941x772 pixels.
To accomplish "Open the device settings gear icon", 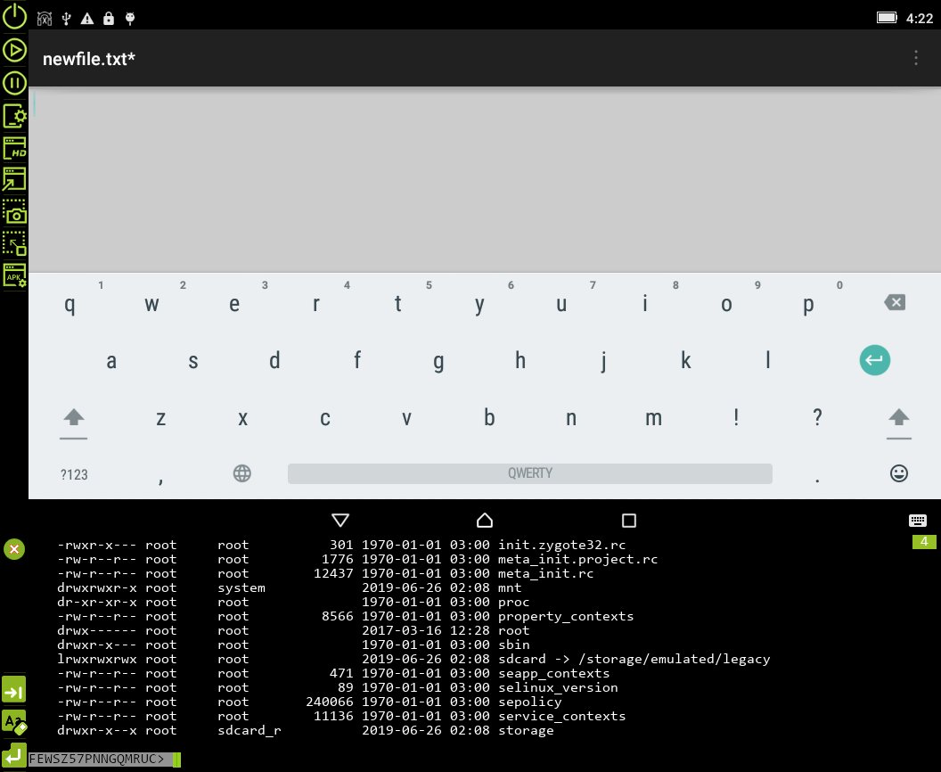I will click(x=14, y=116).
